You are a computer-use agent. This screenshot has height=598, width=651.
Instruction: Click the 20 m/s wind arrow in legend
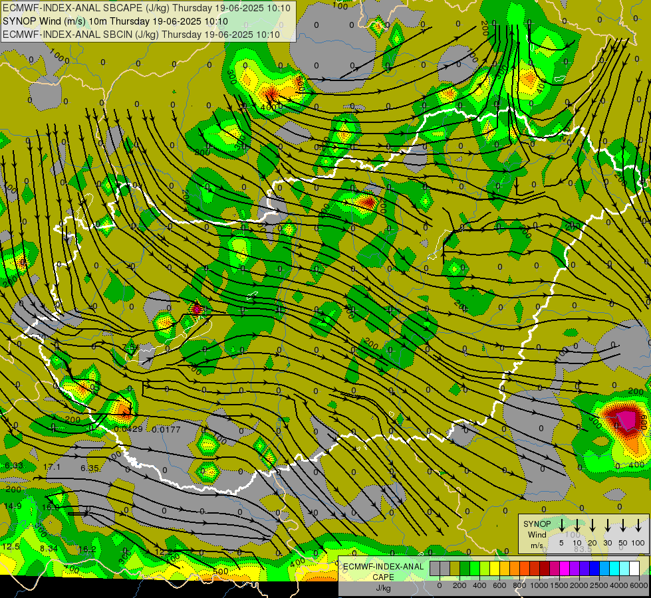coord(592,525)
